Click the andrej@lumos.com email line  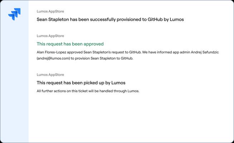pos(85,58)
